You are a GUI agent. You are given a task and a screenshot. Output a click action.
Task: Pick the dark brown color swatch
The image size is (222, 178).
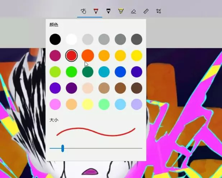[137, 88]
